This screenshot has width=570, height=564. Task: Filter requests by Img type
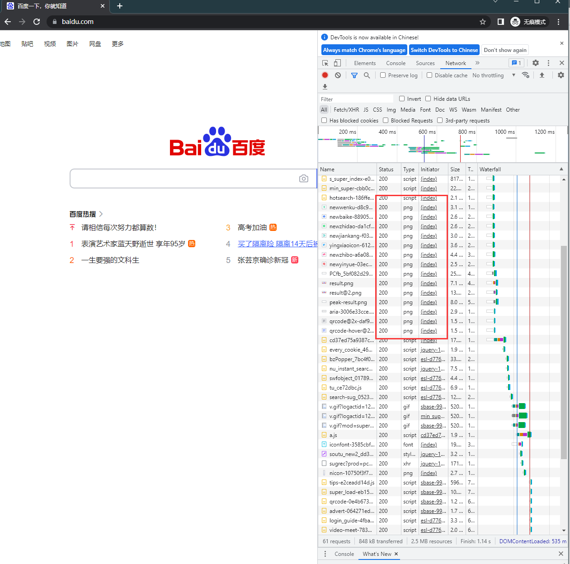(391, 110)
